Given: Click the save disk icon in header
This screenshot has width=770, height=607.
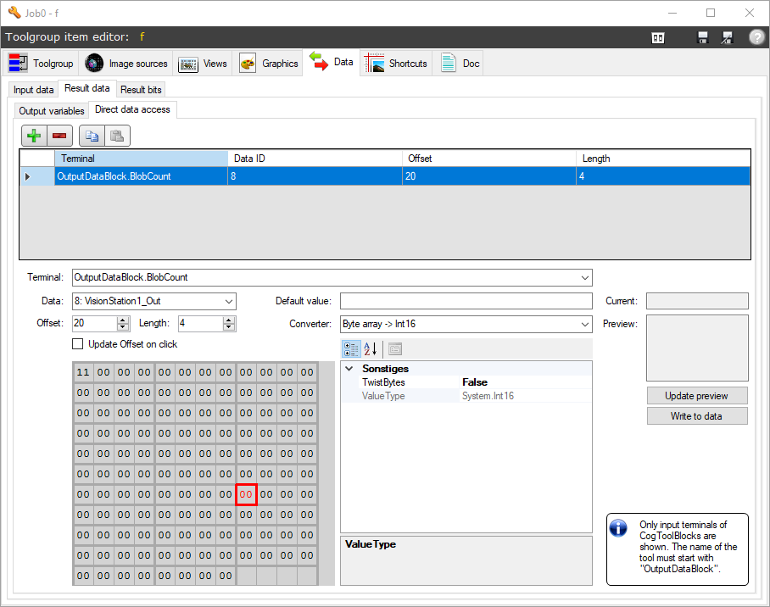Looking at the screenshot, I should 703,38.
